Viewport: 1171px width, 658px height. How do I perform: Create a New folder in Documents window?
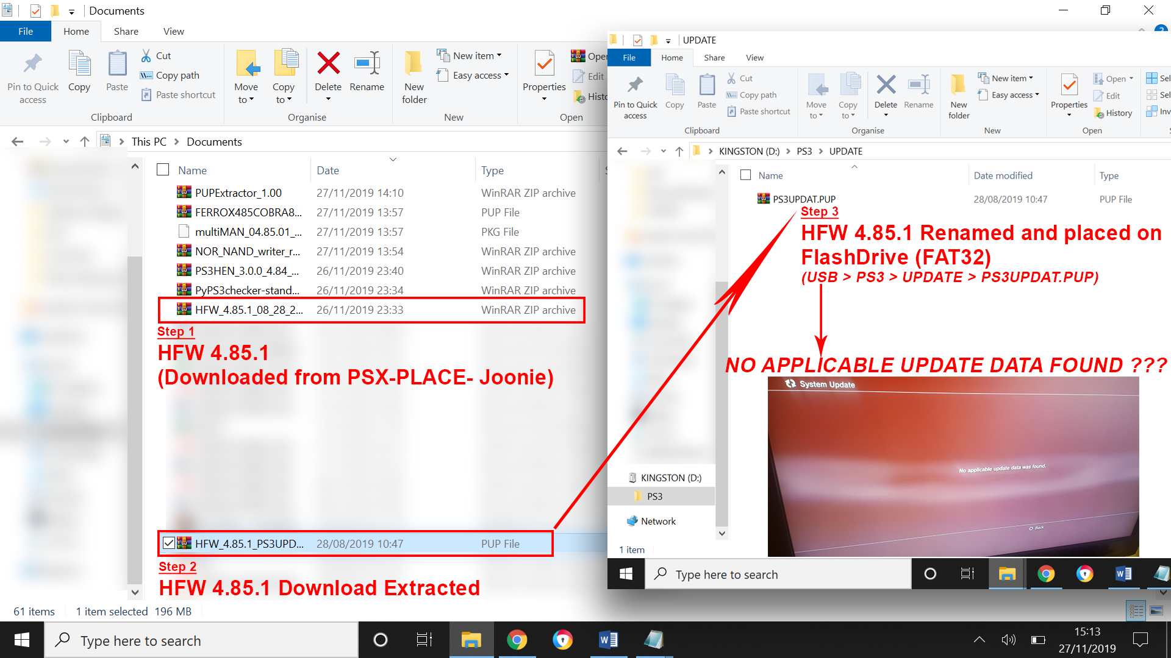pos(414,77)
